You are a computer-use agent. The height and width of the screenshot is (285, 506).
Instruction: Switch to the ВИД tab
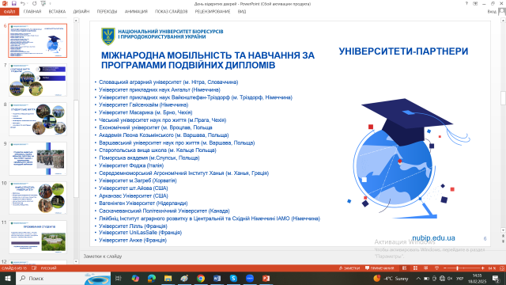(x=242, y=12)
